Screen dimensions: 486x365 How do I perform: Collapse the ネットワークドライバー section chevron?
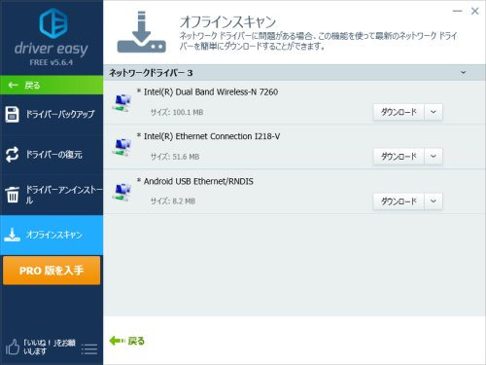(464, 72)
